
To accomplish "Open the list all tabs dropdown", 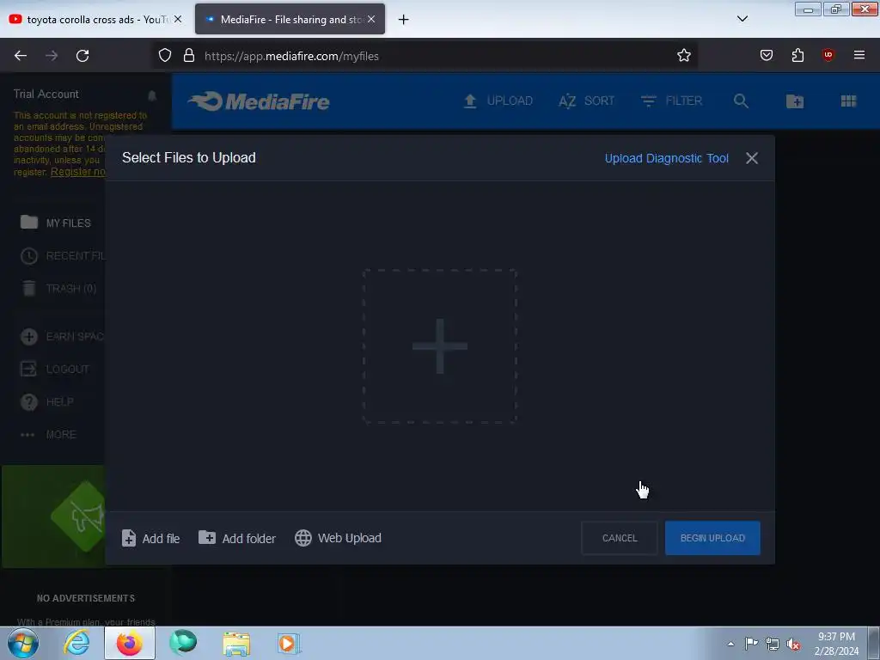I will [742, 19].
